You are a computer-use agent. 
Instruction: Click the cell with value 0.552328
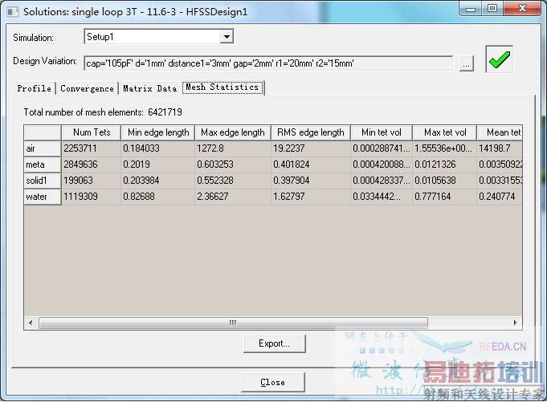coord(233,181)
